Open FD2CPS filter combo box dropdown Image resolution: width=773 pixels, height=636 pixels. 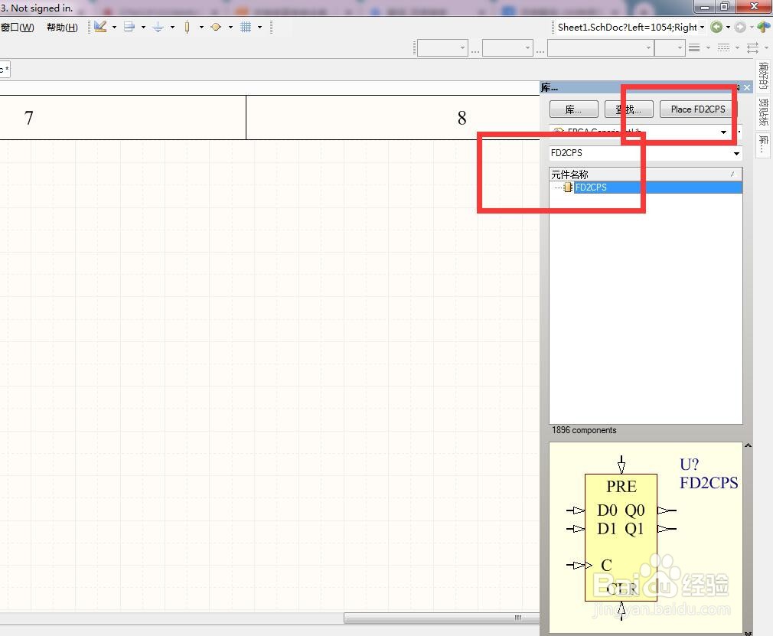tap(736, 153)
